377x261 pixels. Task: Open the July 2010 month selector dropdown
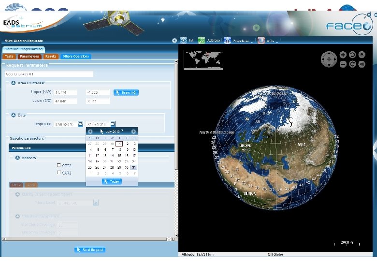point(122,130)
